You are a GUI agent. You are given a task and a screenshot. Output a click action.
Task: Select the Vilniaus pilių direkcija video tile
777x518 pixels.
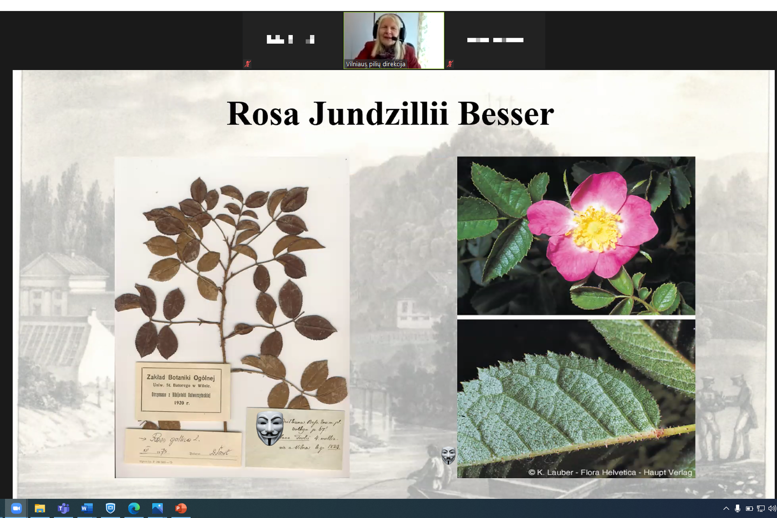(x=394, y=41)
